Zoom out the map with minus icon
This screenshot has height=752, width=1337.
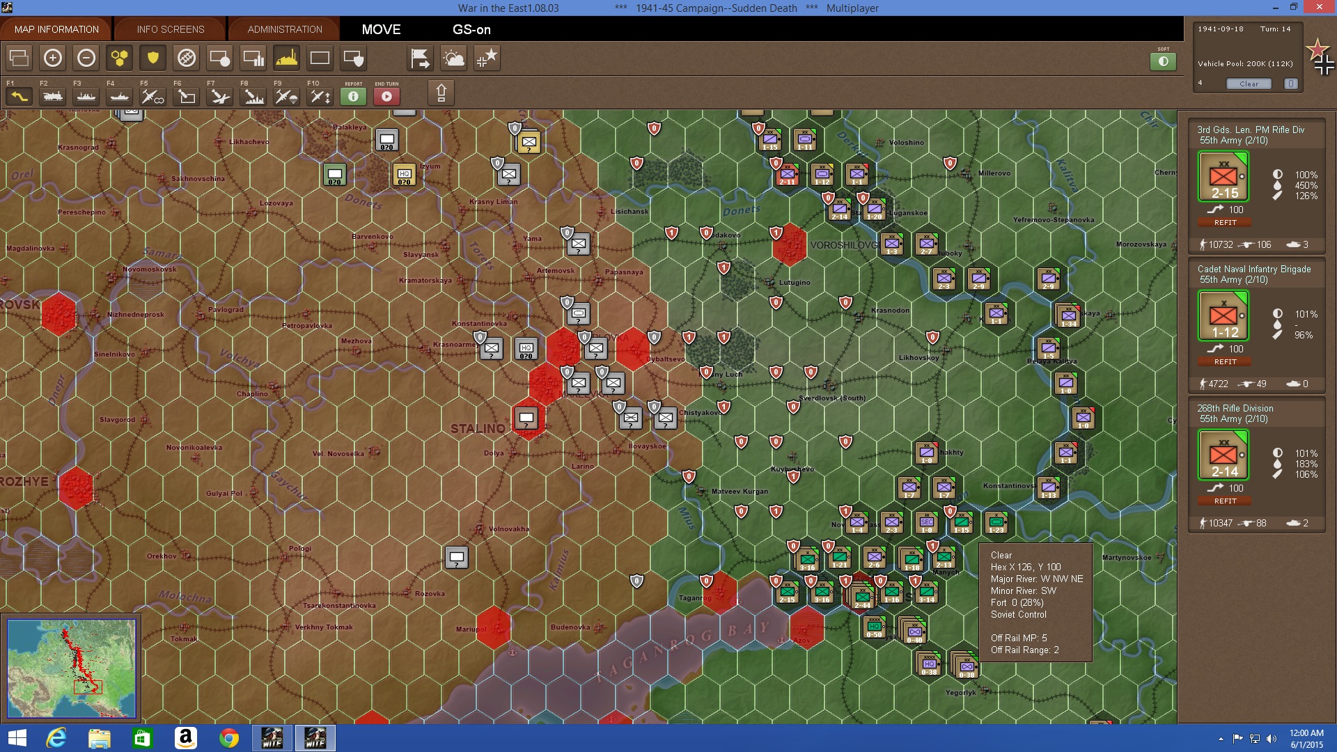tap(86, 58)
